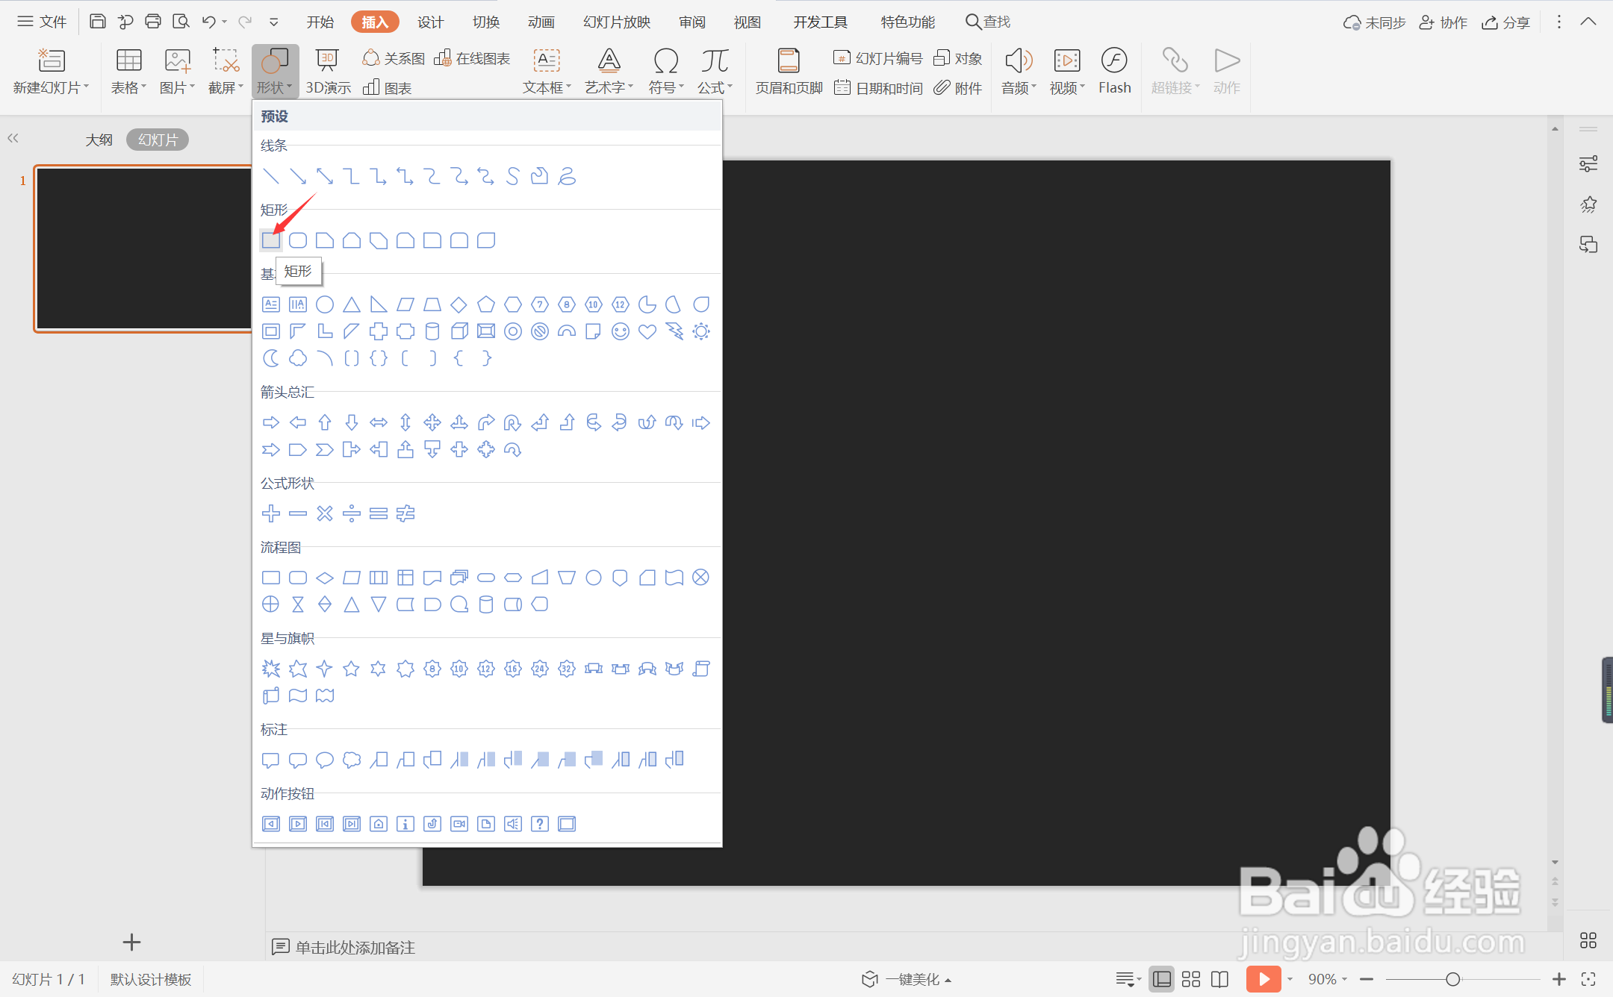Switch to slide sorter grid view
The image size is (1613, 997).
(1191, 979)
